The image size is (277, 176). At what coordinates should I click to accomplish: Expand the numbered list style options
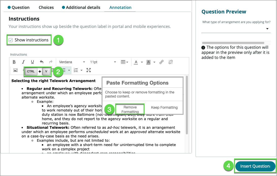point(82,70)
